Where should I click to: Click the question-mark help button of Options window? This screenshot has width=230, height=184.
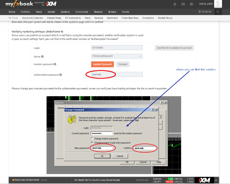pos(162,103)
